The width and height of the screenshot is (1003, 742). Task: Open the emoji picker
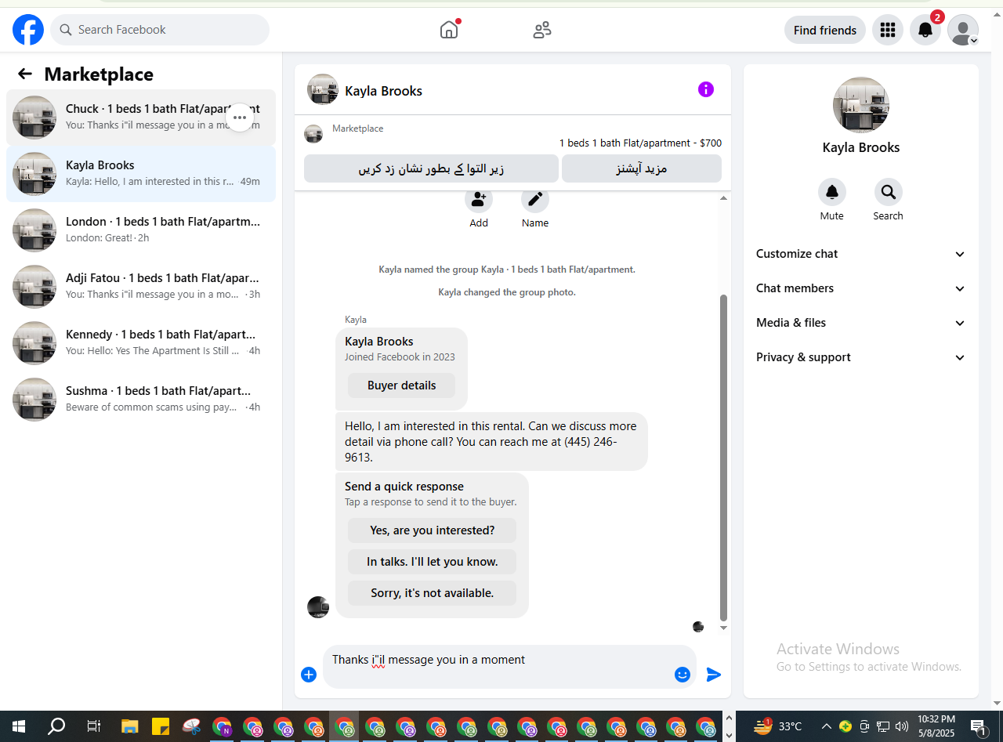click(683, 675)
